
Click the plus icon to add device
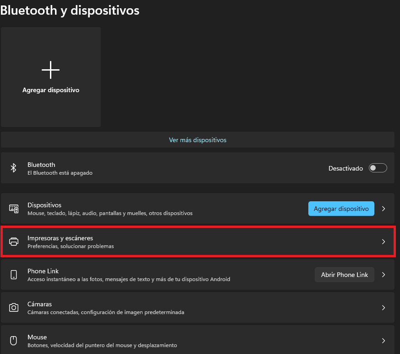pos(50,70)
